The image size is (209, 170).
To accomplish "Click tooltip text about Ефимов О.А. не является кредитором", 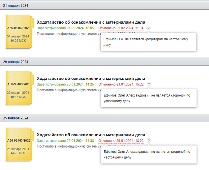I will [146, 42].
